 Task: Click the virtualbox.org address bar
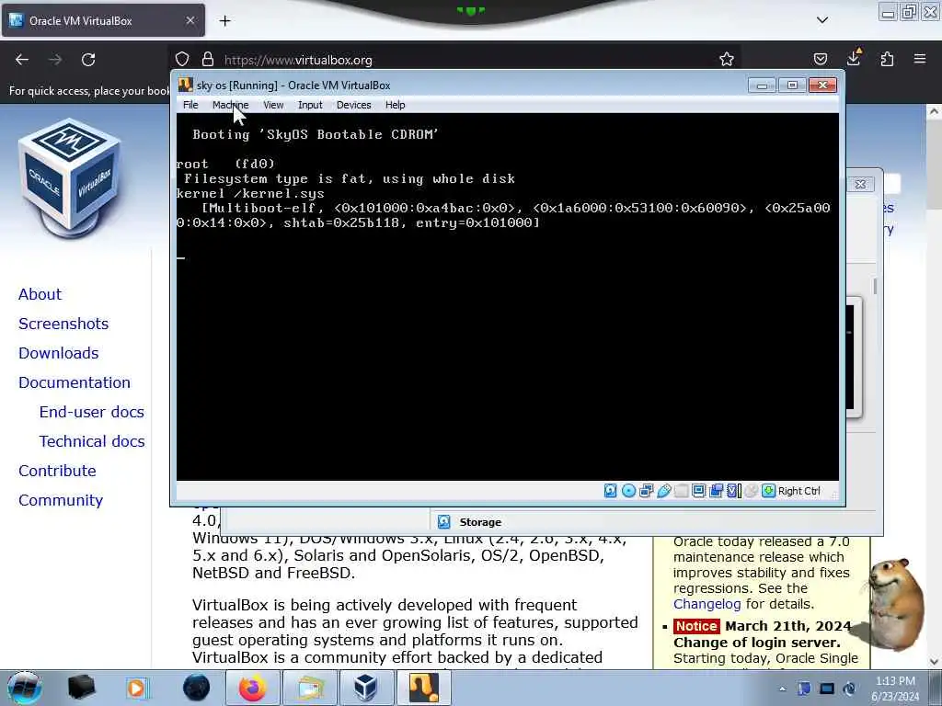456,60
